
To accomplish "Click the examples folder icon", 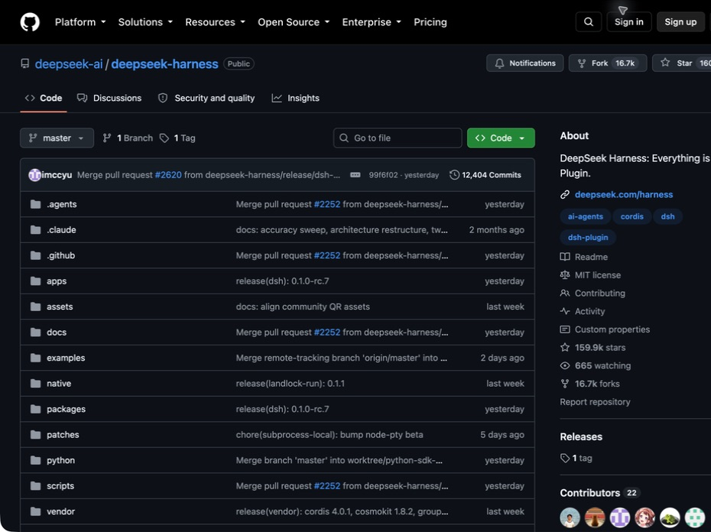I will click(x=35, y=358).
